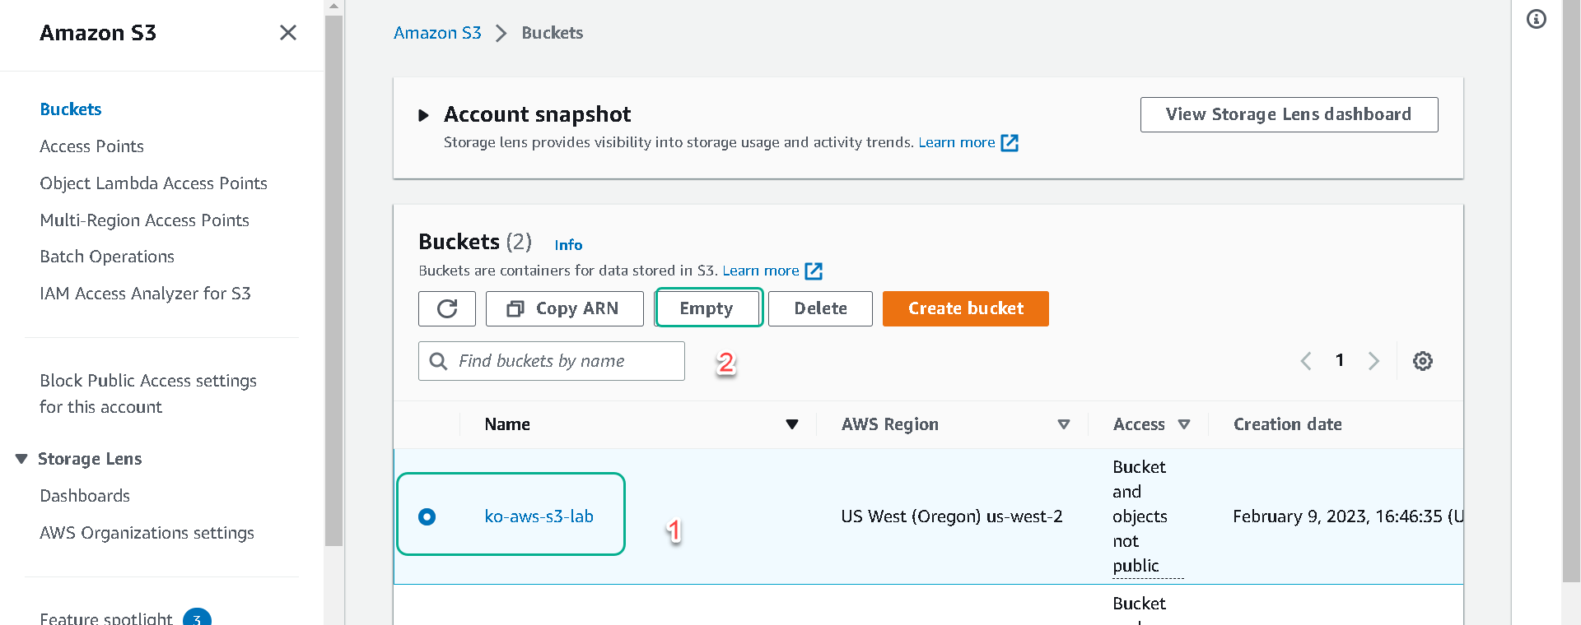Click 'Bucket and objects not public' access cell
The image size is (1581, 625).
click(1148, 516)
